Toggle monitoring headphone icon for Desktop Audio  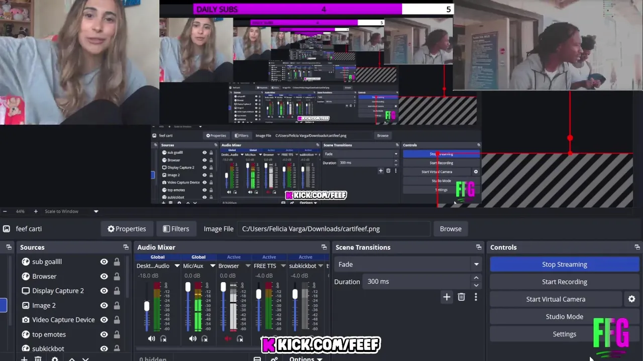[163, 339]
